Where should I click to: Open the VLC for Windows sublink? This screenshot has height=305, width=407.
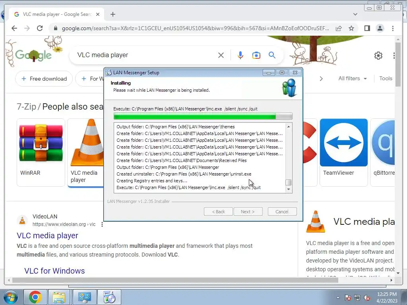54,271
